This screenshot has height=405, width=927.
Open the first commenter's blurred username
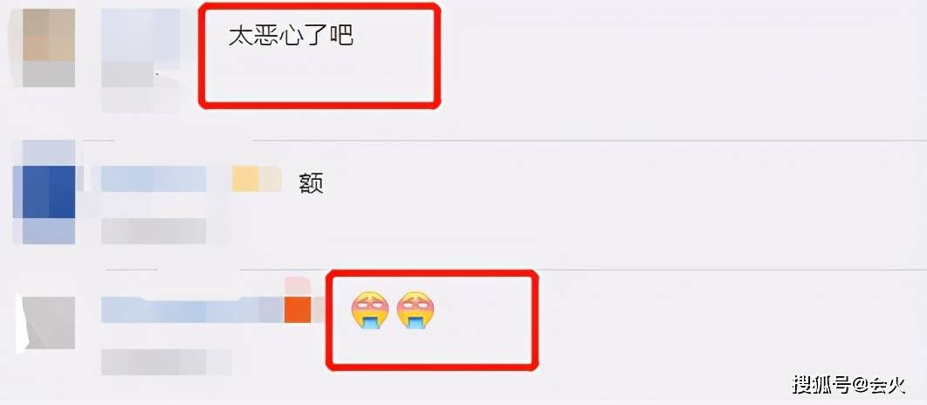pyautogui.click(x=141, y=34)
